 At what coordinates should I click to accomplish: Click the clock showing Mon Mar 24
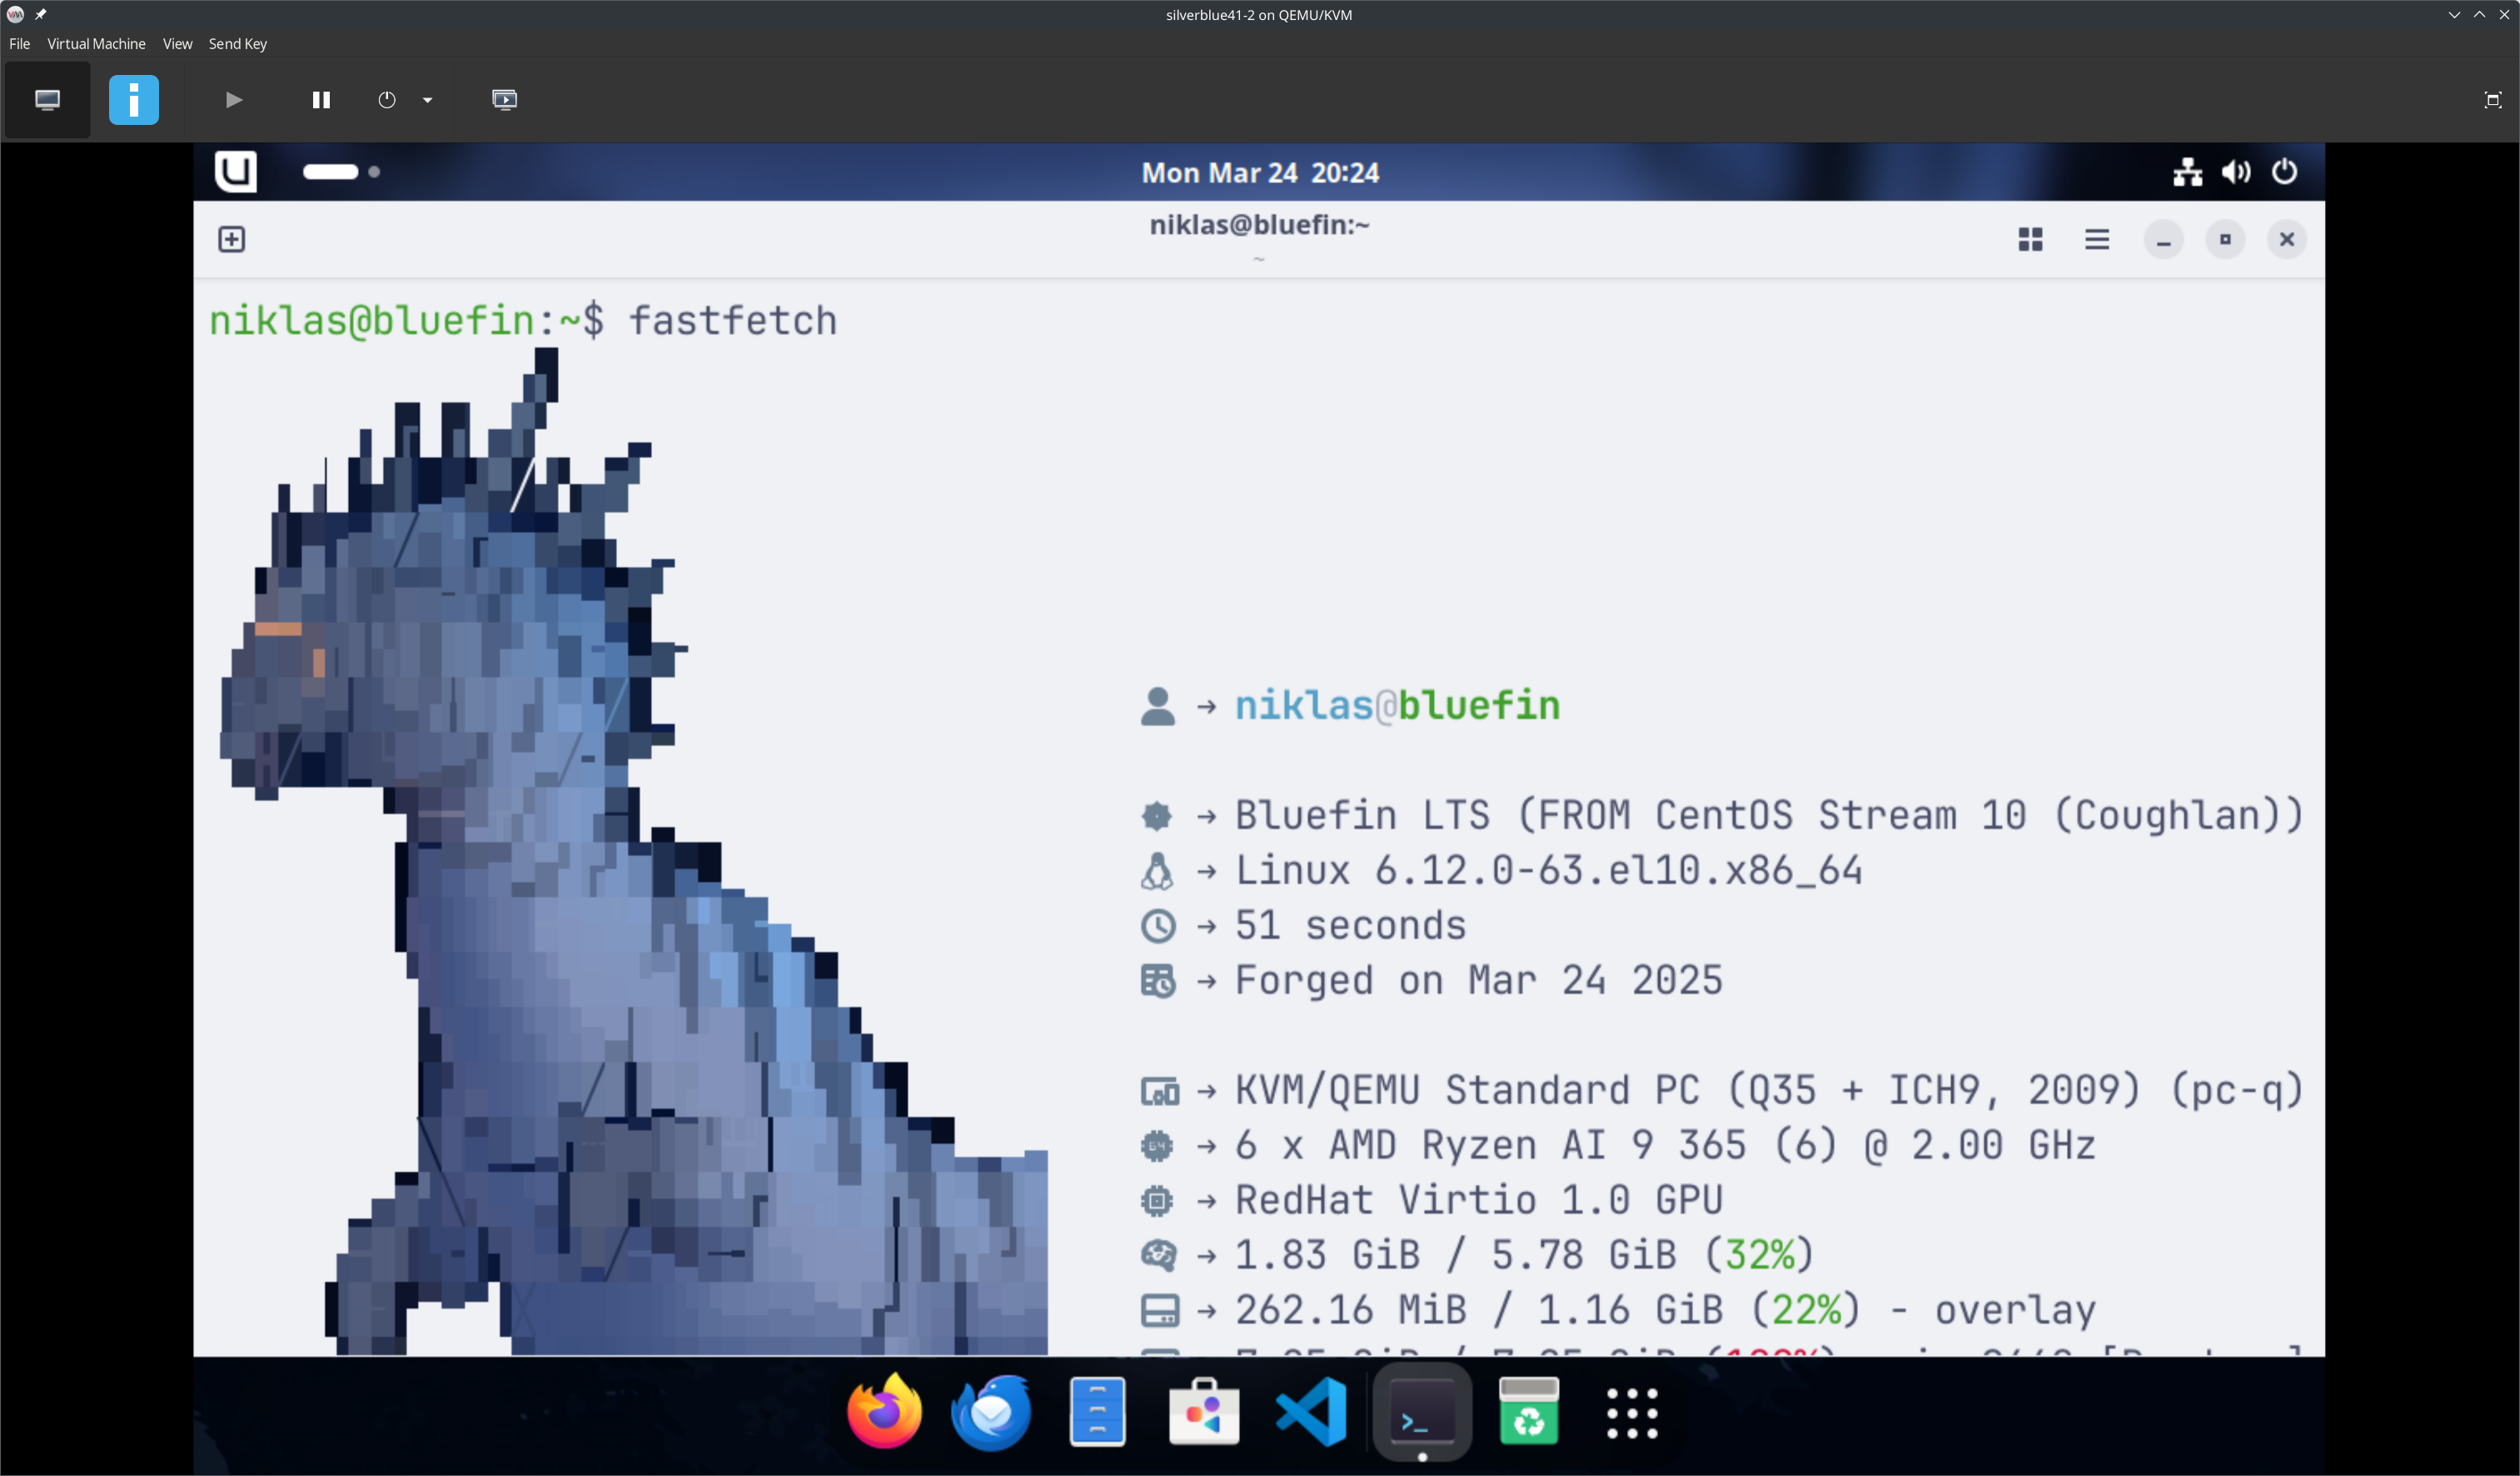(1260, 172)
